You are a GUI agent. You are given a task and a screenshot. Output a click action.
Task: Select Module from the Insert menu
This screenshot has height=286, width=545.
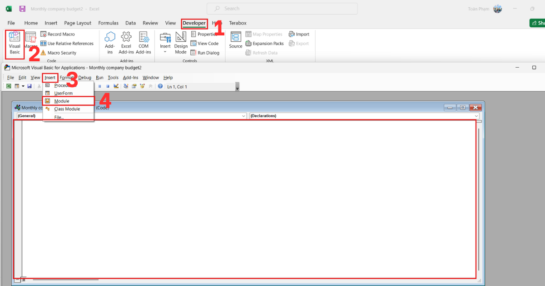tap(61, 101)
